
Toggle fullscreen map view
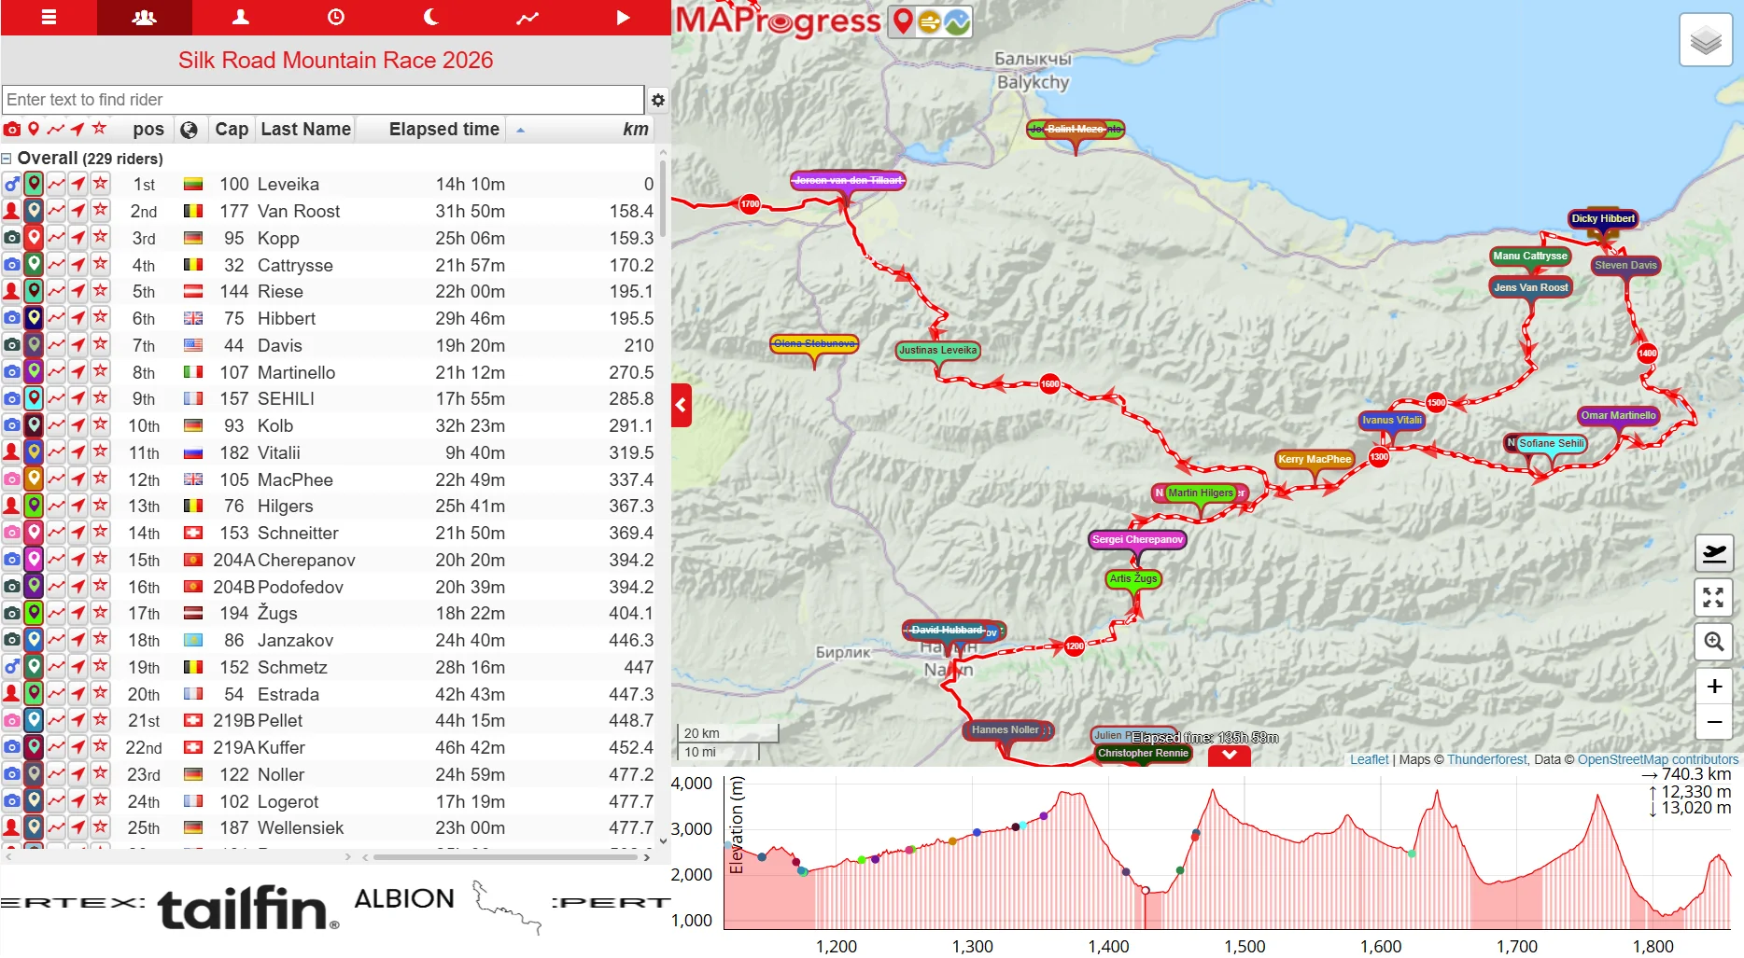pyautogui.click(x=1714, y=598)
